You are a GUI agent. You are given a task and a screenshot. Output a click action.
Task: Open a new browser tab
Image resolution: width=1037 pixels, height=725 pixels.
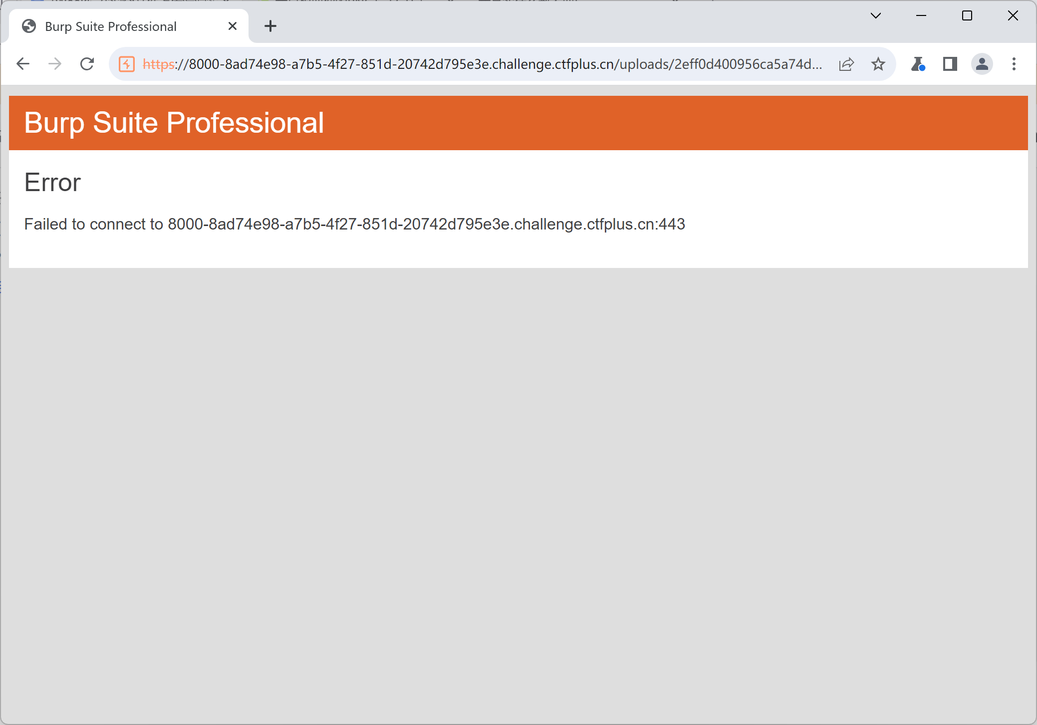click(270, 26)
